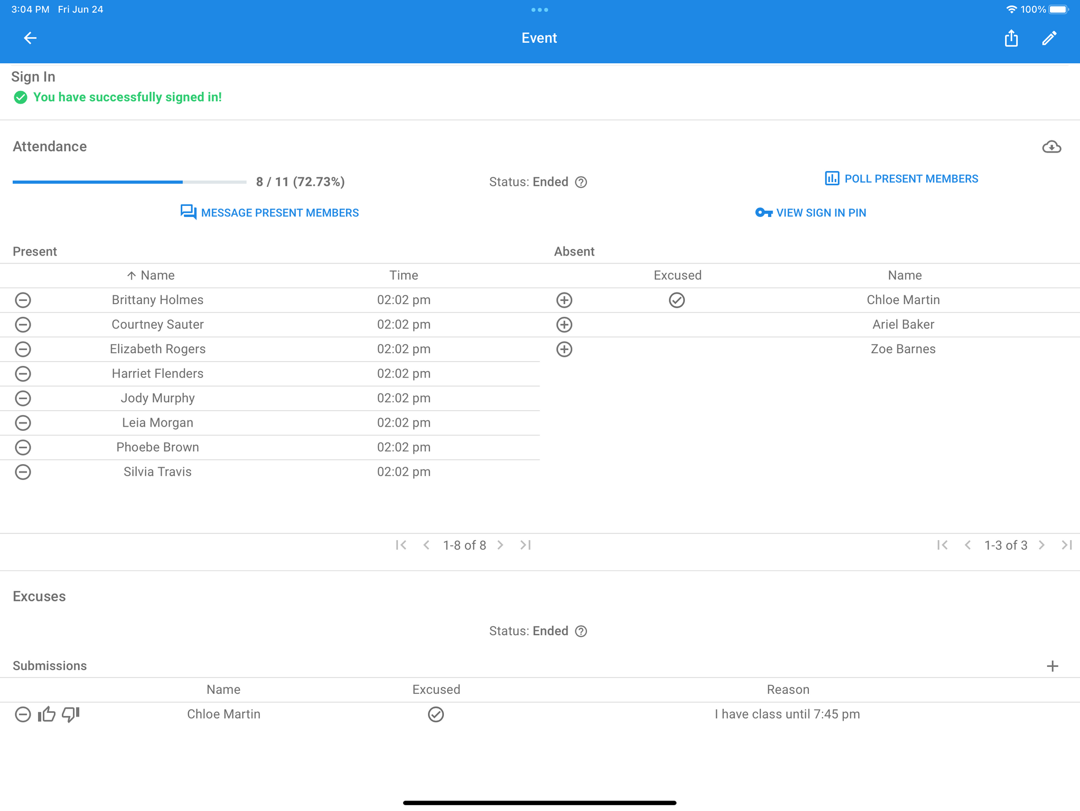Jump to last page of Absent list
Screen dimensions: 1080x811
(x=1066, y=545)
